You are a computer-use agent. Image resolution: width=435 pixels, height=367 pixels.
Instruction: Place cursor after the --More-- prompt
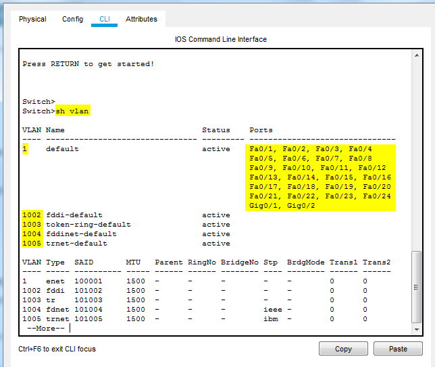[x=70, y=329]
